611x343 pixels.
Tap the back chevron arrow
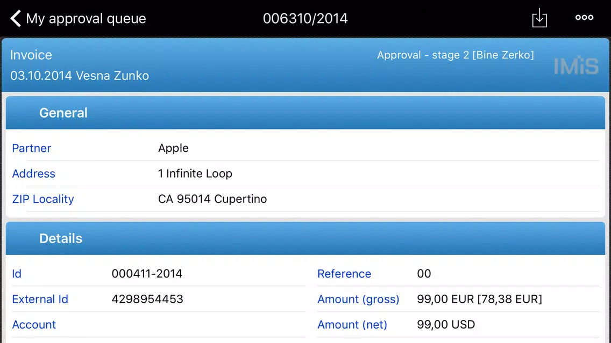click(16, 18)
